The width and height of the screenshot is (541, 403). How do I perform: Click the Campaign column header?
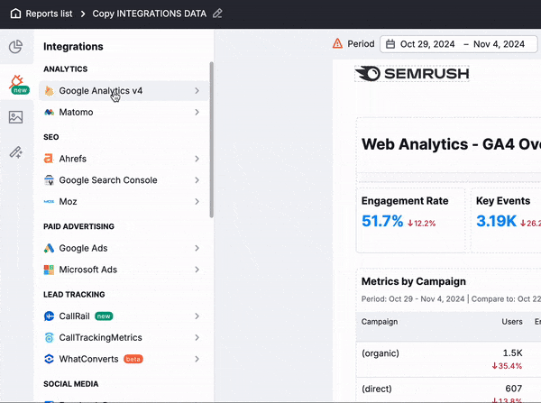pyautogui.click(x=380, y=322)
